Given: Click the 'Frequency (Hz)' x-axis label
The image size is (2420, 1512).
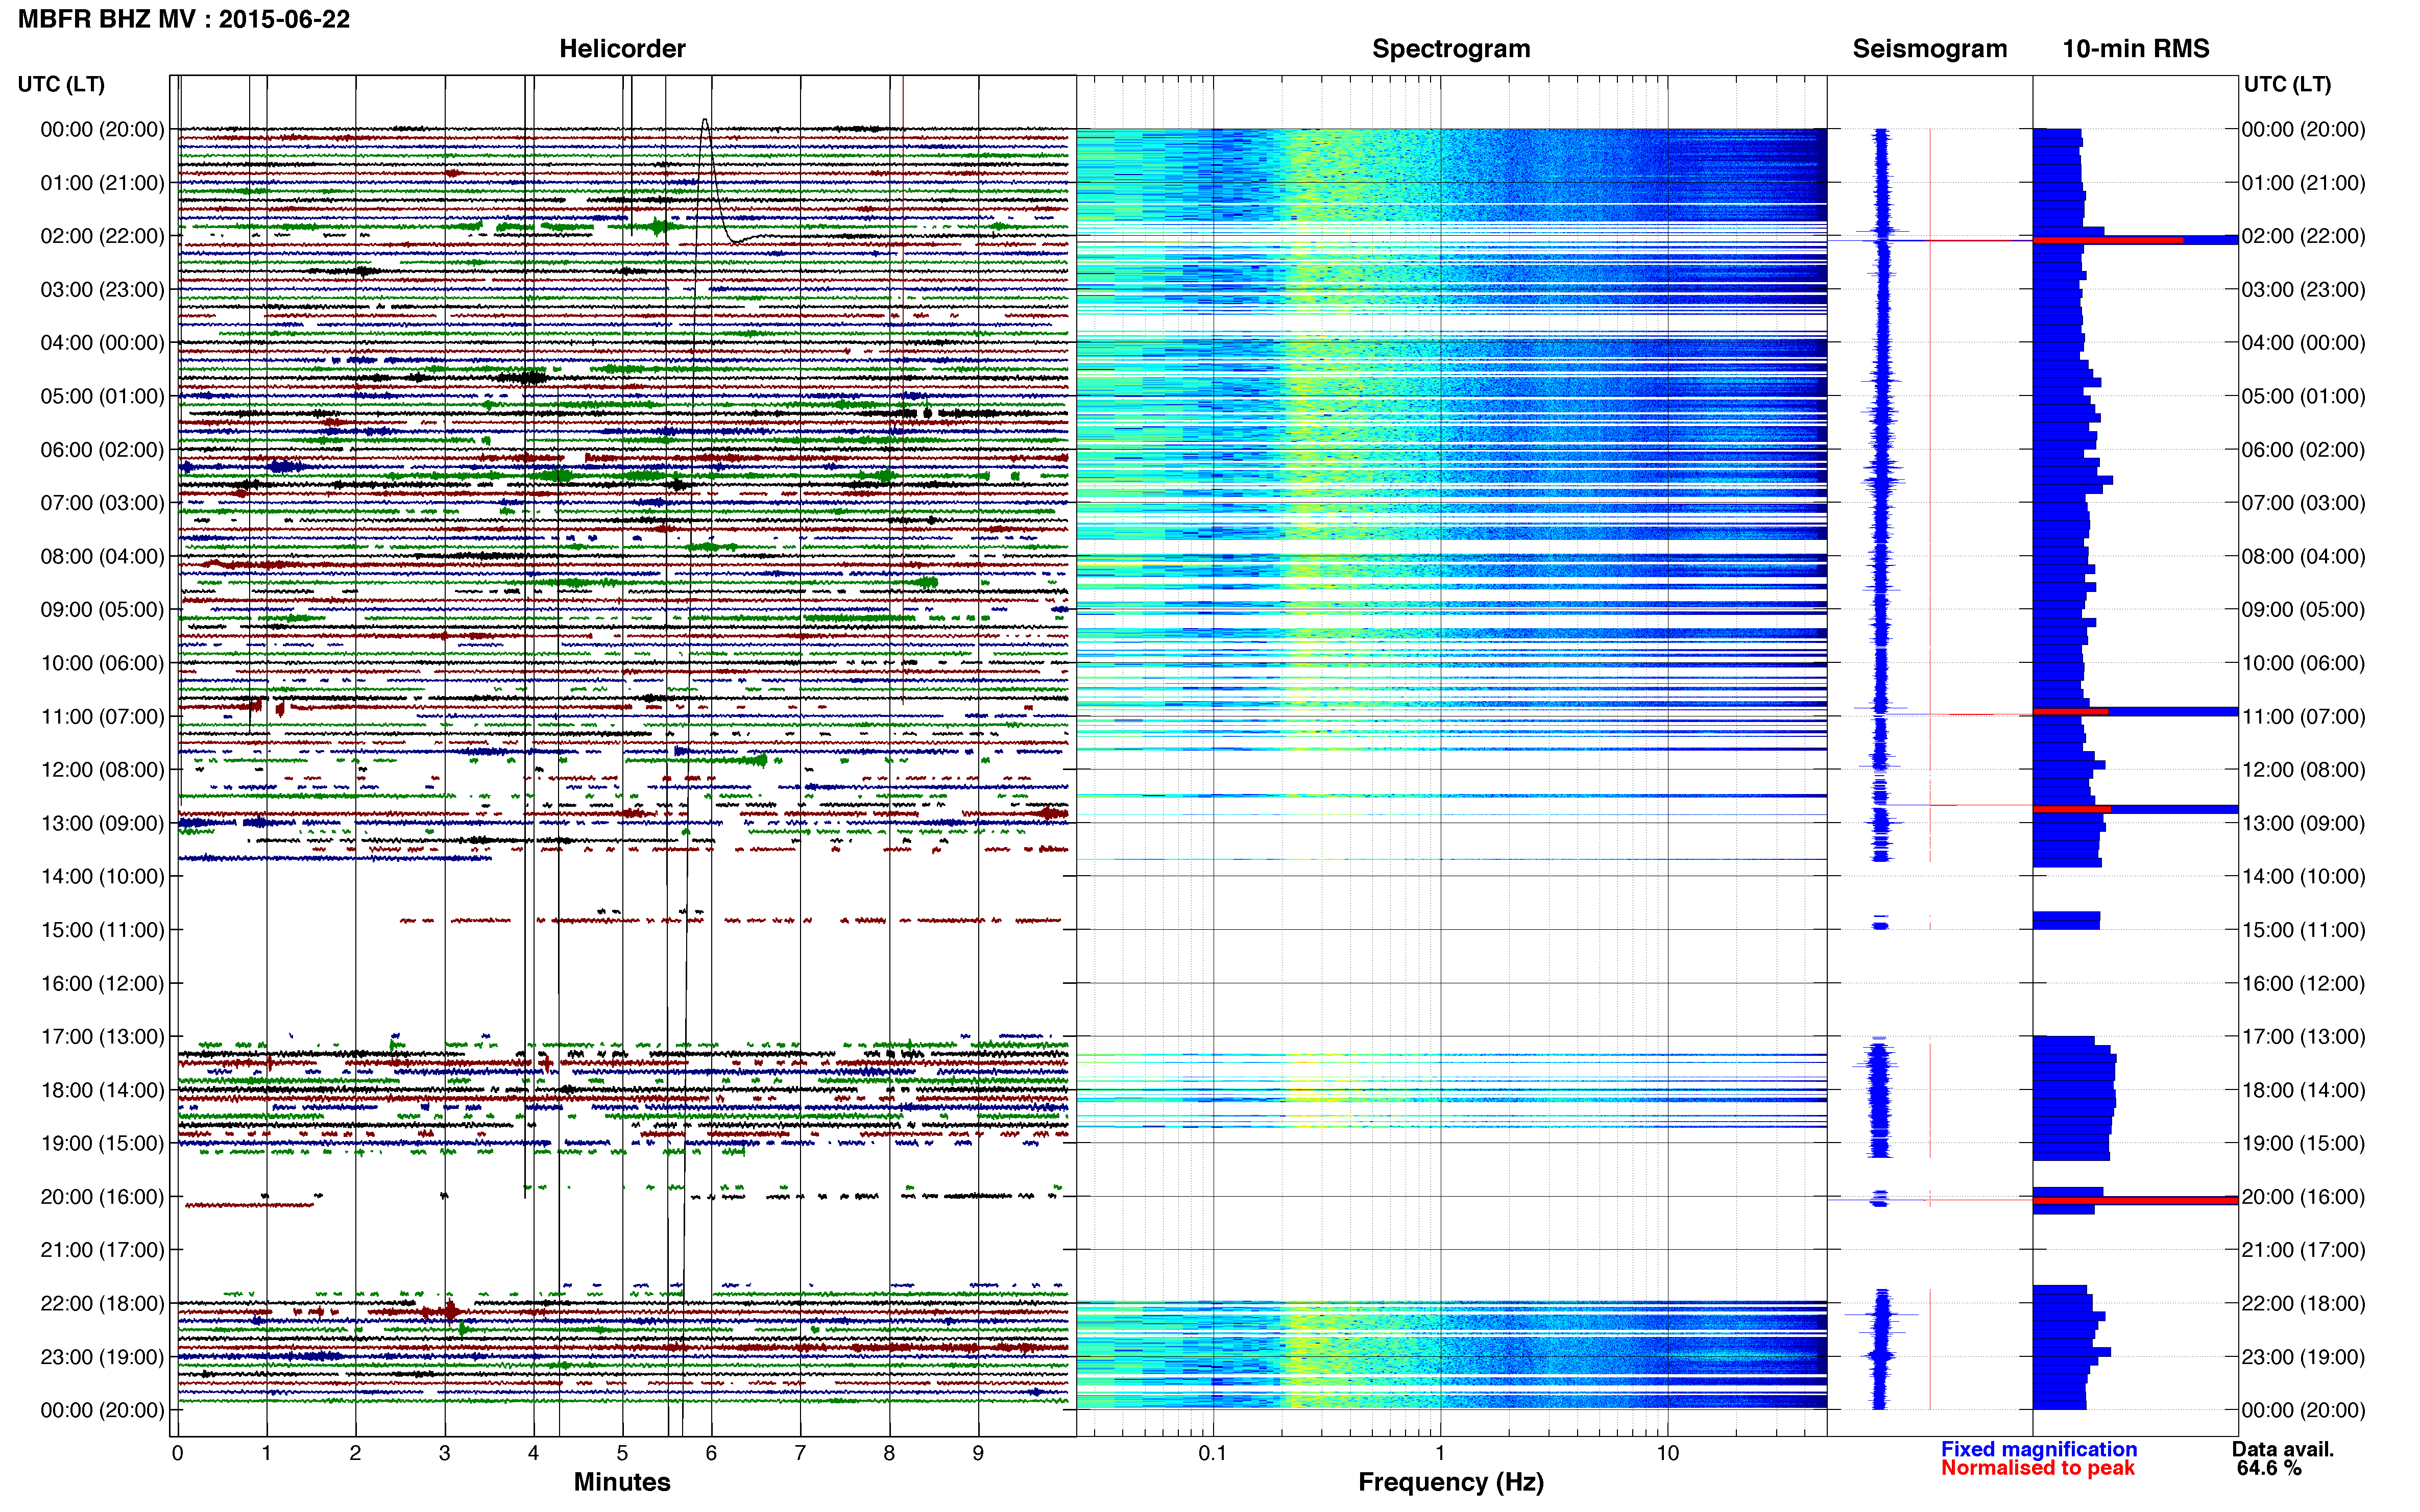Looking at the screenshot, I should click(x=1450, y=1482).
